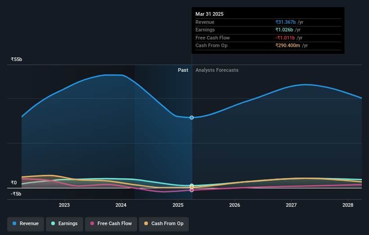Select the Free Cash Flow data point marker

coord(191,190)
